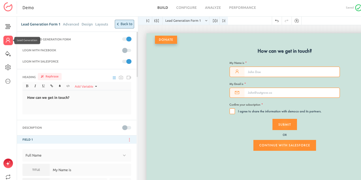This screenshot has height=180, width=361.
Task: Add video using the video icon
Action: [x=129, y=78]
